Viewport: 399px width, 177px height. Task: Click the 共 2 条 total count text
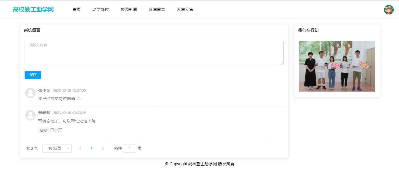point(32,149)
